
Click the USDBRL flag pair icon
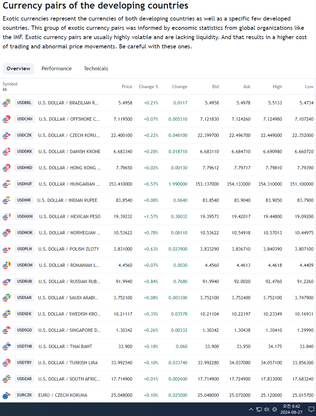coord(7,103)
